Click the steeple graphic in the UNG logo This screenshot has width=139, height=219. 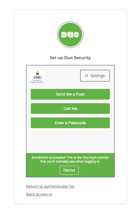point(38,73)
